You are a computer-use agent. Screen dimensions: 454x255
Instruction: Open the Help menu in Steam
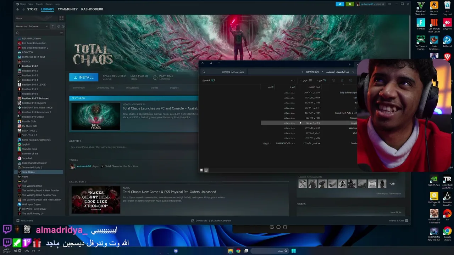[x=57, y=4]
